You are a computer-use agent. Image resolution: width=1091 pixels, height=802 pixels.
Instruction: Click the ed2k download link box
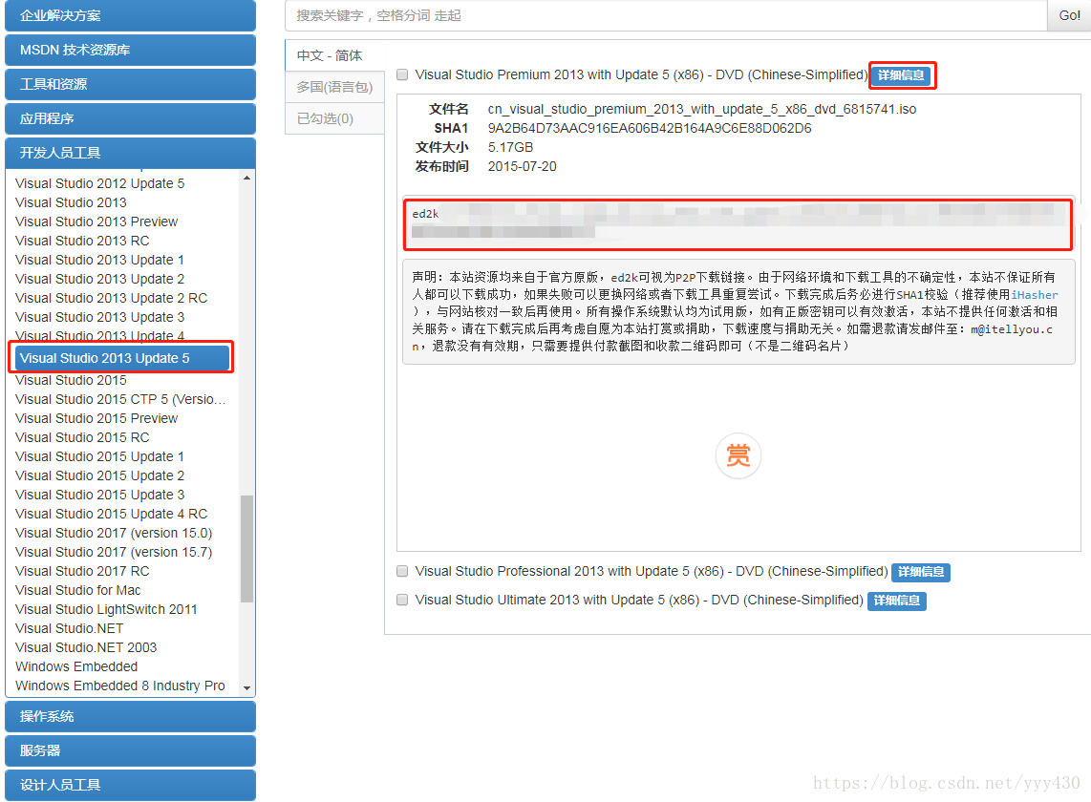(738, 224)
